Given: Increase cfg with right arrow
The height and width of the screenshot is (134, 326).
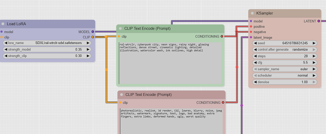Looking at the screenshot, I should (x=314, y=62).
